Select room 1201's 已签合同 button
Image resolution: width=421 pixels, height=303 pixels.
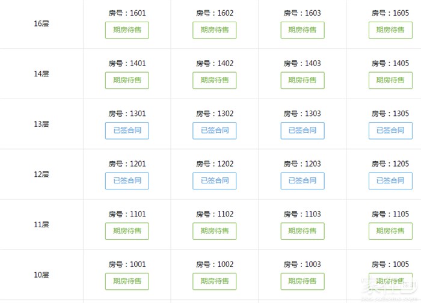(x=127, y=181)
